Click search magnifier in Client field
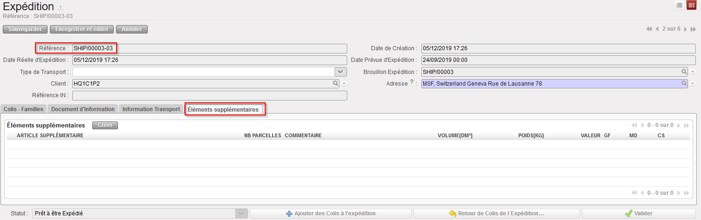Image resolution: width=701 pixels, height=220 pixels. click(x=335, y=83)
